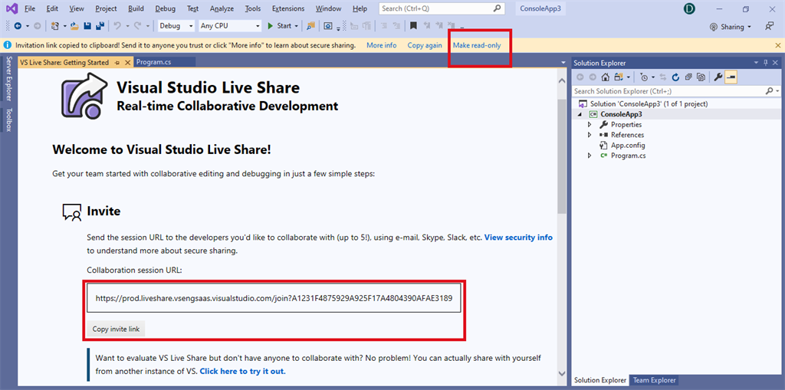The width and height of the screenshot is (785, 390).
Task: Toggle Auto Hide pin on Solution Explorer
Action: [766, 63]
